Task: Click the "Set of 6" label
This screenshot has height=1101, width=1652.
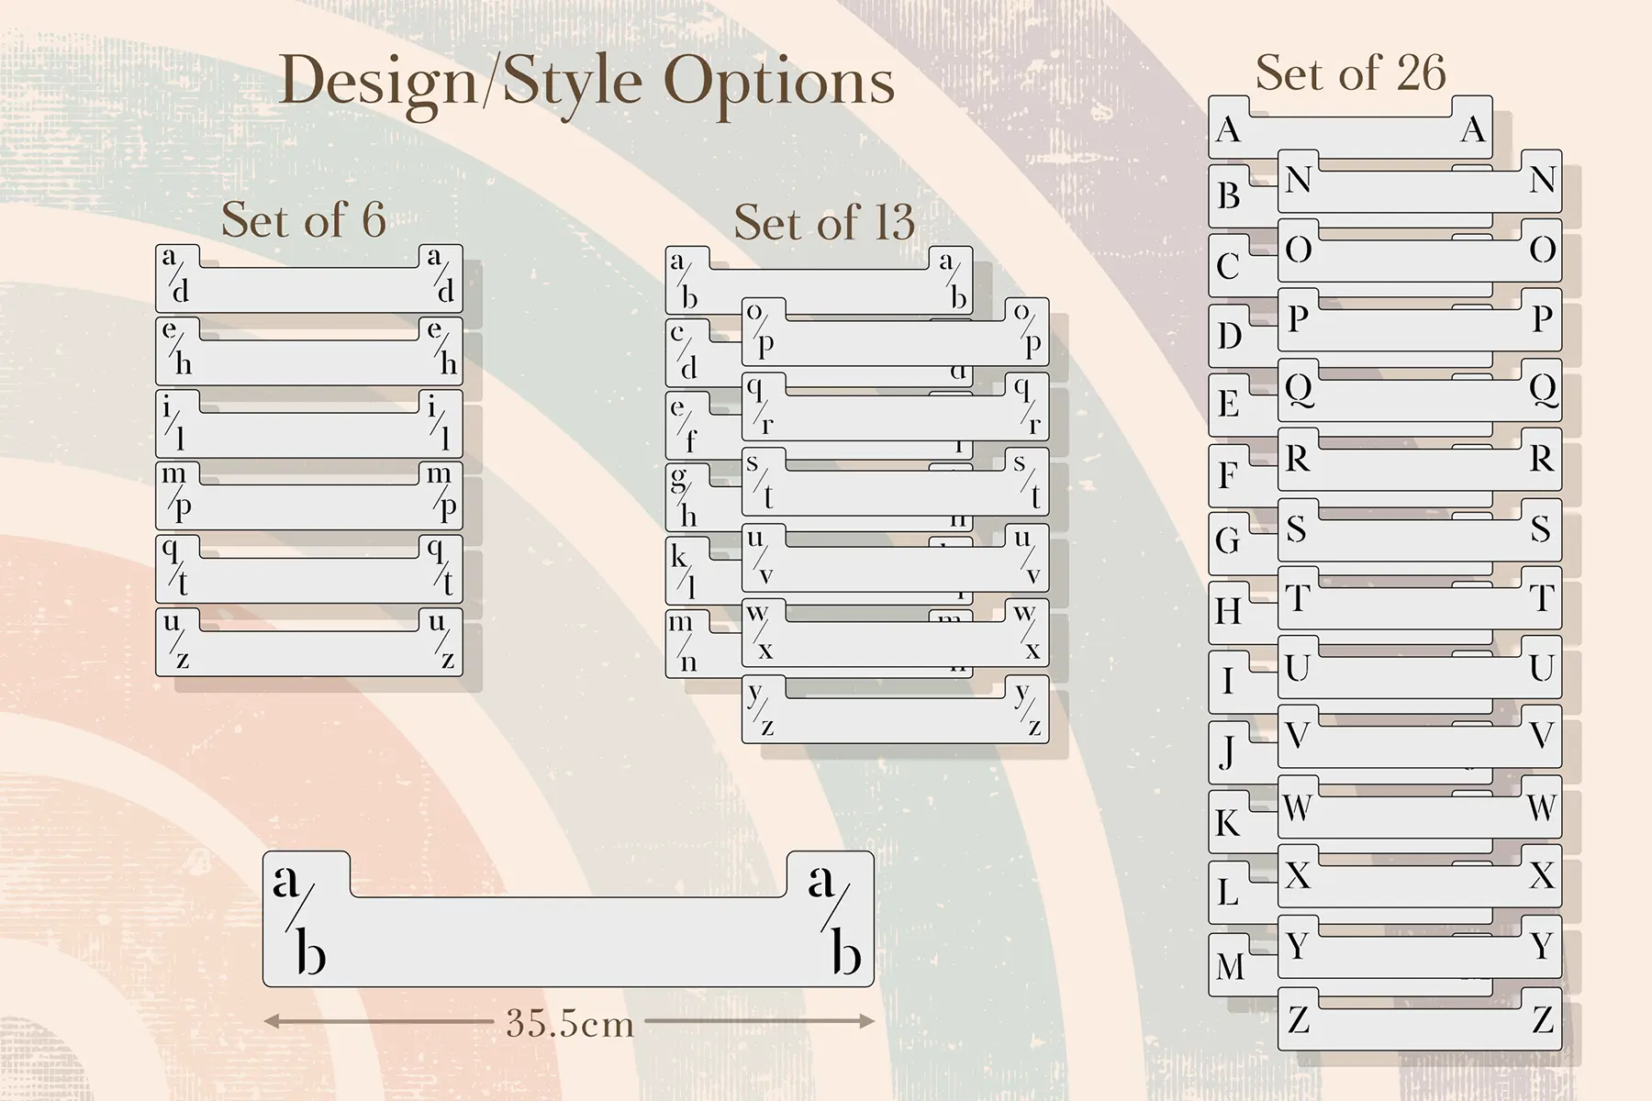Action: (304, 220)
